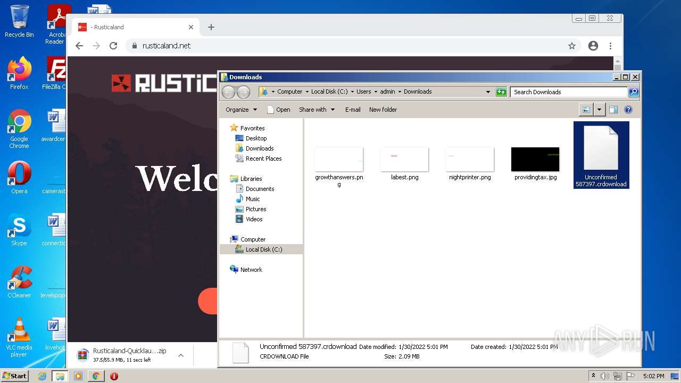Click E-mail in Explorer toolbar

click(x=353, y=110)
